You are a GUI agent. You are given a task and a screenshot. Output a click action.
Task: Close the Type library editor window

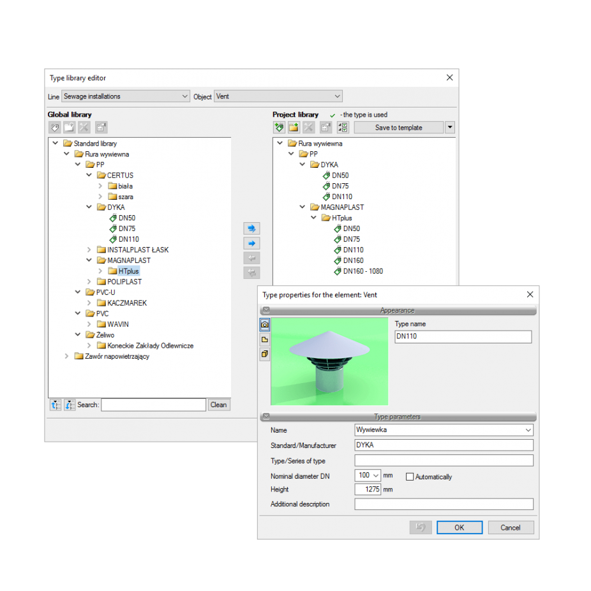coord(450,78)
